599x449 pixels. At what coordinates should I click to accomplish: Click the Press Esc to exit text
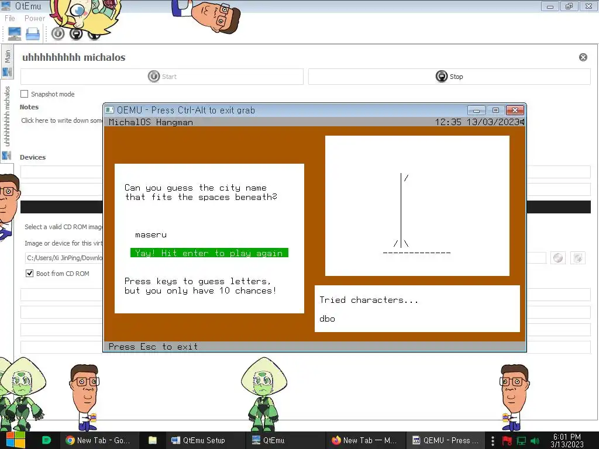pos(153,347)
